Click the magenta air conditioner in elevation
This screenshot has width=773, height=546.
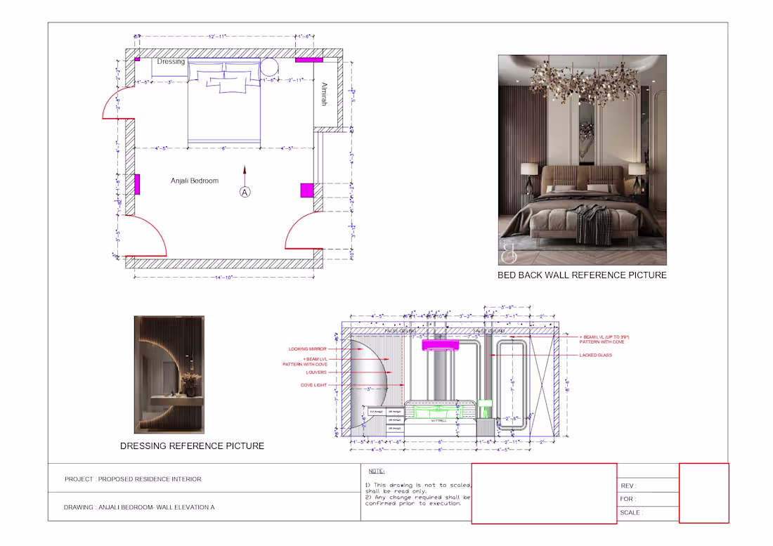pos(440,345)
